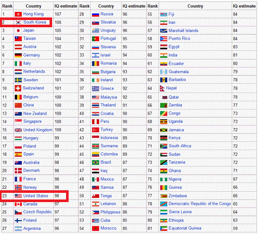
Task: Follow the Ethiopia link
Action: [x=176, y=220]
